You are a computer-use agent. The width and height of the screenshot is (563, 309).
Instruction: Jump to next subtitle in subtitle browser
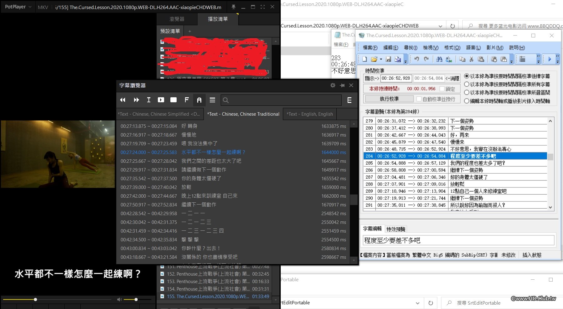pyautogui.click(x=136, y=100)
